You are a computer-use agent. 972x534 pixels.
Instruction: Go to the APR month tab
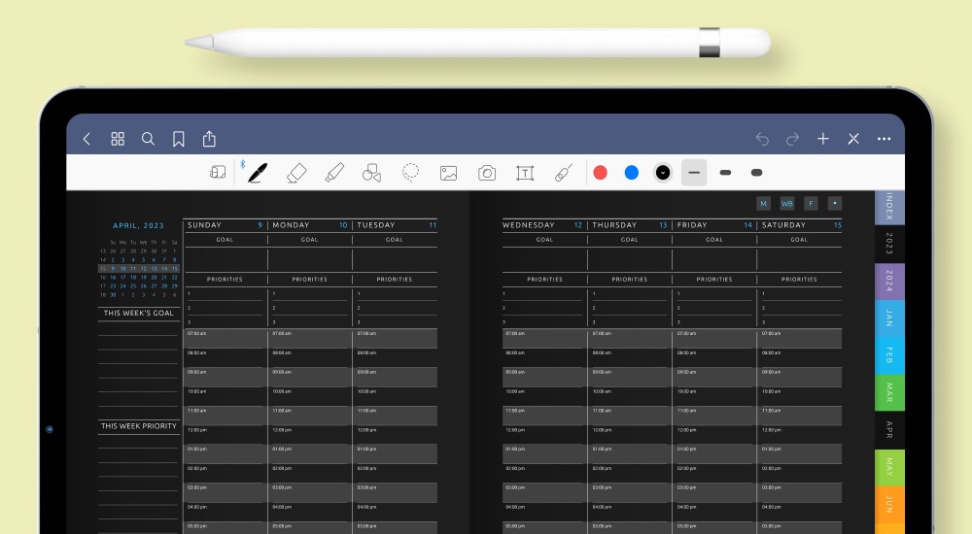tap(889, 430)
